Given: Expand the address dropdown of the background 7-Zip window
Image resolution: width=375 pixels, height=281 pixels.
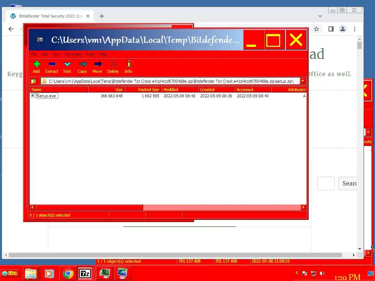Looking at the screenshot, I should click(368, 132).
